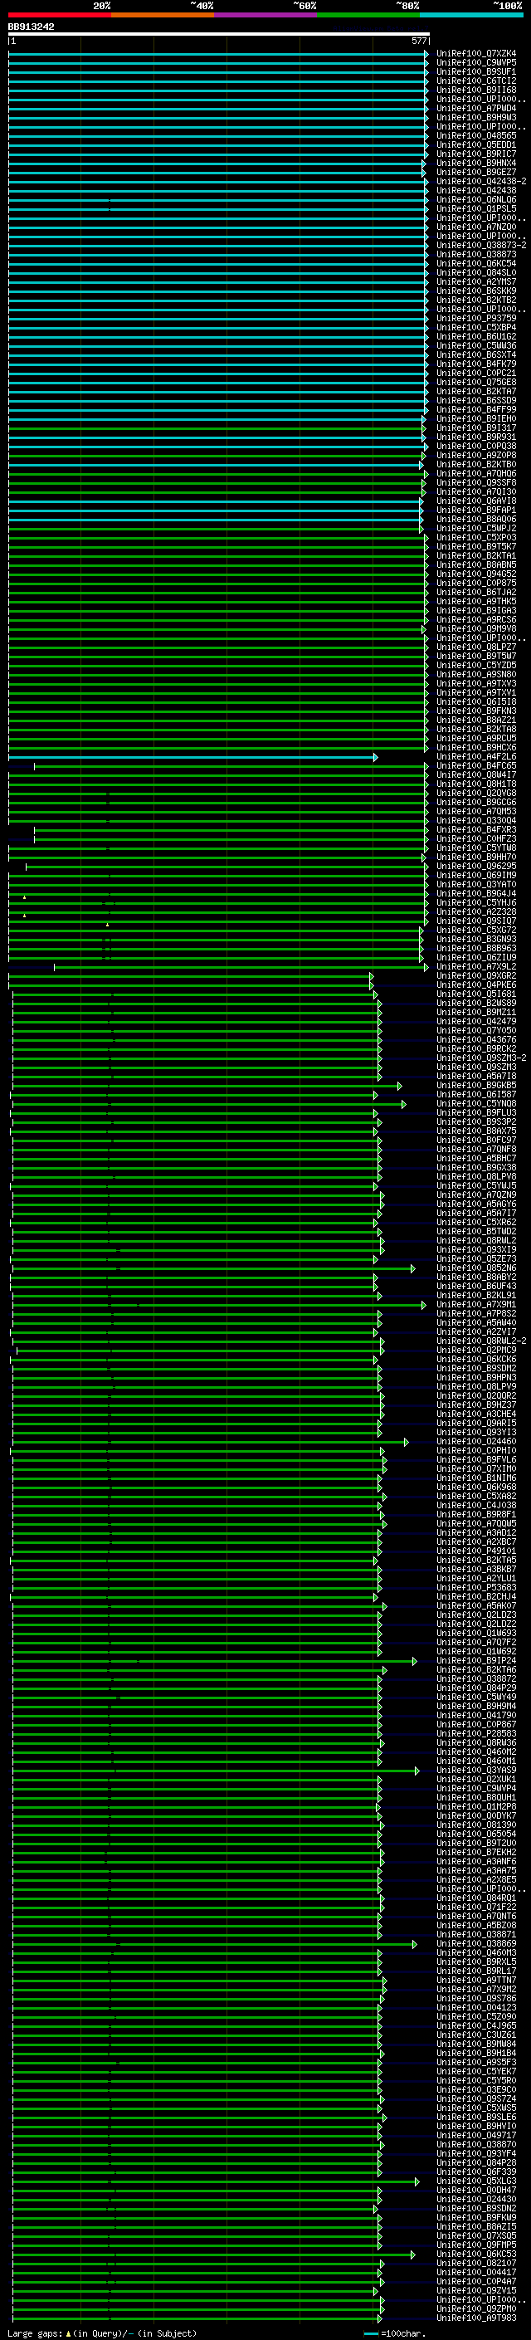531x2340 pixels.
Task: Click the cyan alignment bar for UniRef100_B9RIC7
Action: click(216, 154)
